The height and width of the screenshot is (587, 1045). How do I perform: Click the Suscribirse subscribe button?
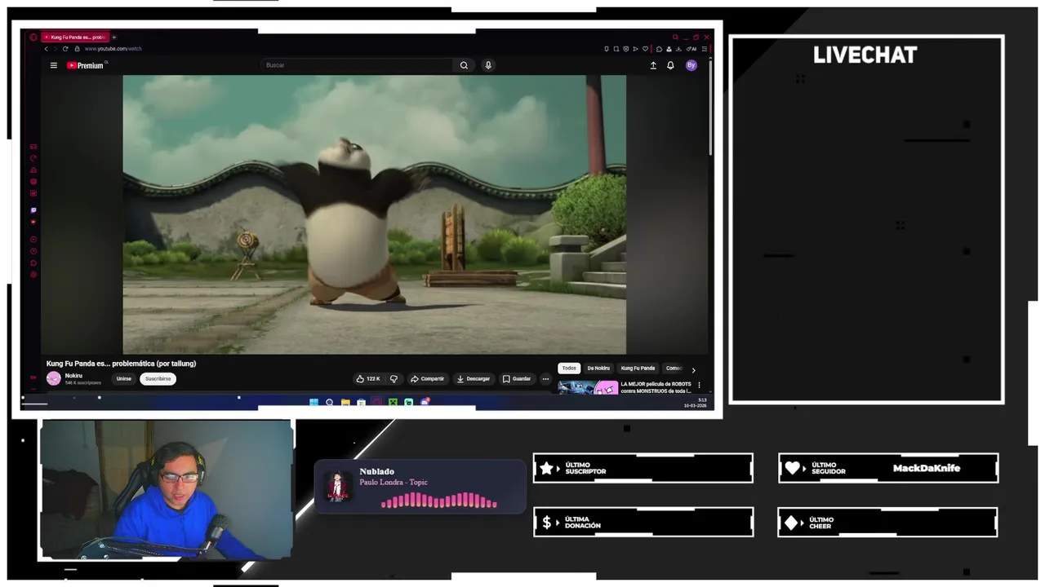(x=158, y=379)
